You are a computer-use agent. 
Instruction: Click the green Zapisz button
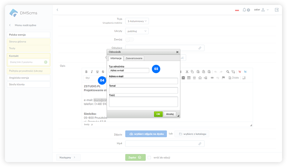coord(135,157)
